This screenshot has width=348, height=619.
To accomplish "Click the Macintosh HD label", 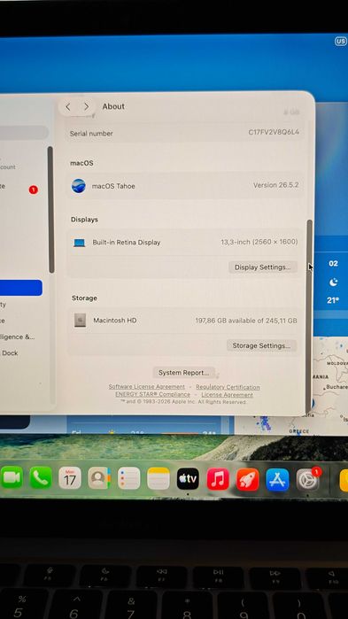I will click(115, 321).
